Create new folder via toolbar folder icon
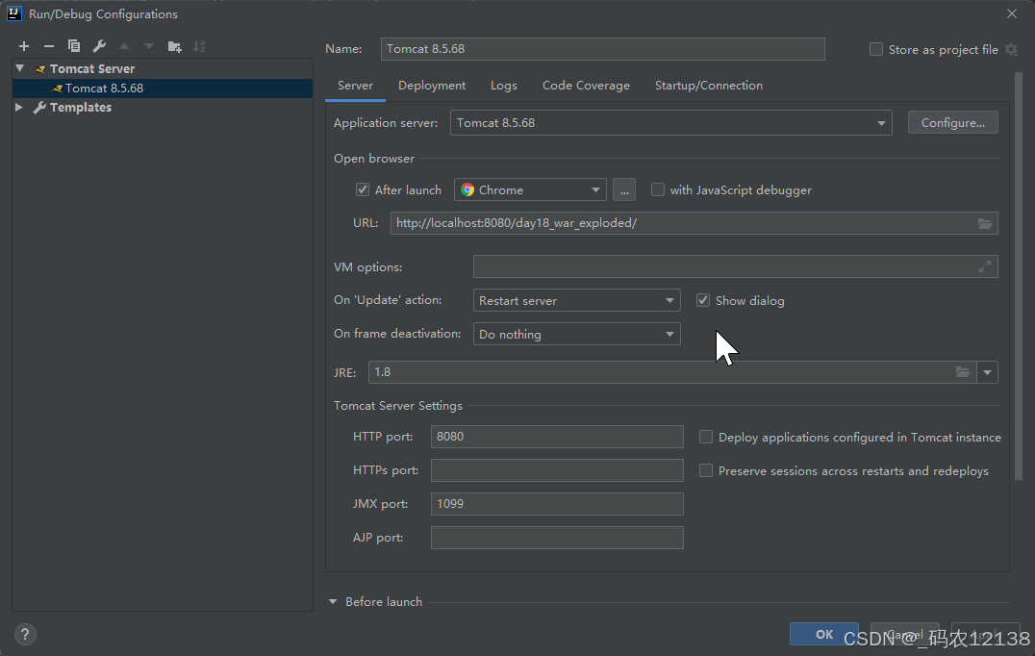The height and width of the screenshot is (656, 1035). (174, 46)
